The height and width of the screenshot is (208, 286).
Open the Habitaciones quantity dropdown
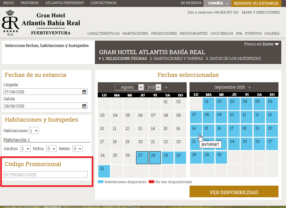tap(34, 130)
